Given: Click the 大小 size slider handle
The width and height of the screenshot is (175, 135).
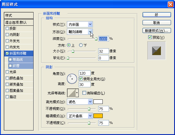Looking at the screenshot, I should click(73, 51).
